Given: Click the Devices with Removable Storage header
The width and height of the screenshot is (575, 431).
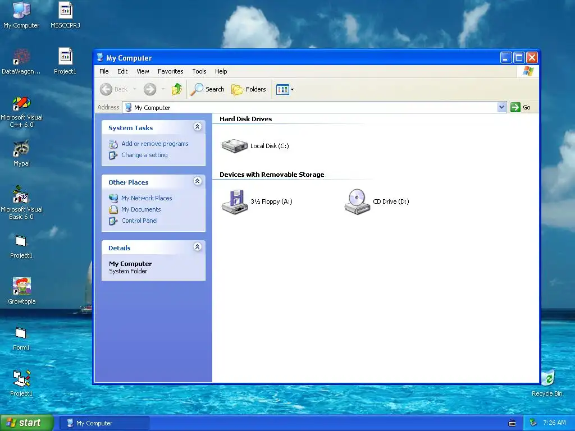Looking at the screenshot, I should pos(272,175).
